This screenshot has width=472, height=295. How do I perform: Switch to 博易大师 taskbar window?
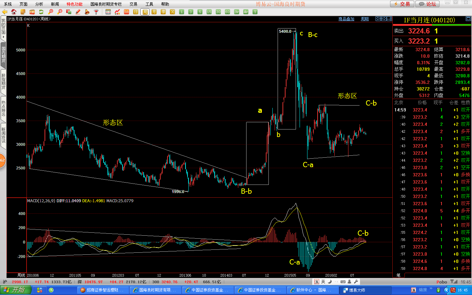(365, 290)
